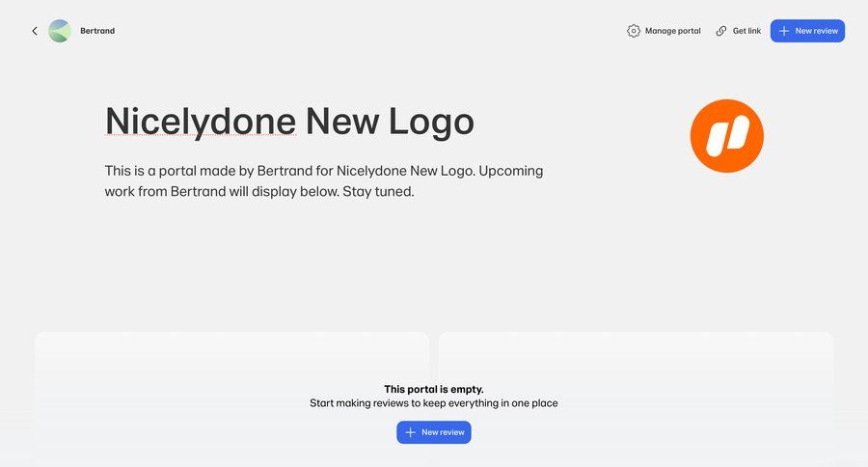This screenshot has width=868, height=467.
Task: Click plus icon in bottom New review button
Action: pyautogui.click(x=410, y=432)
